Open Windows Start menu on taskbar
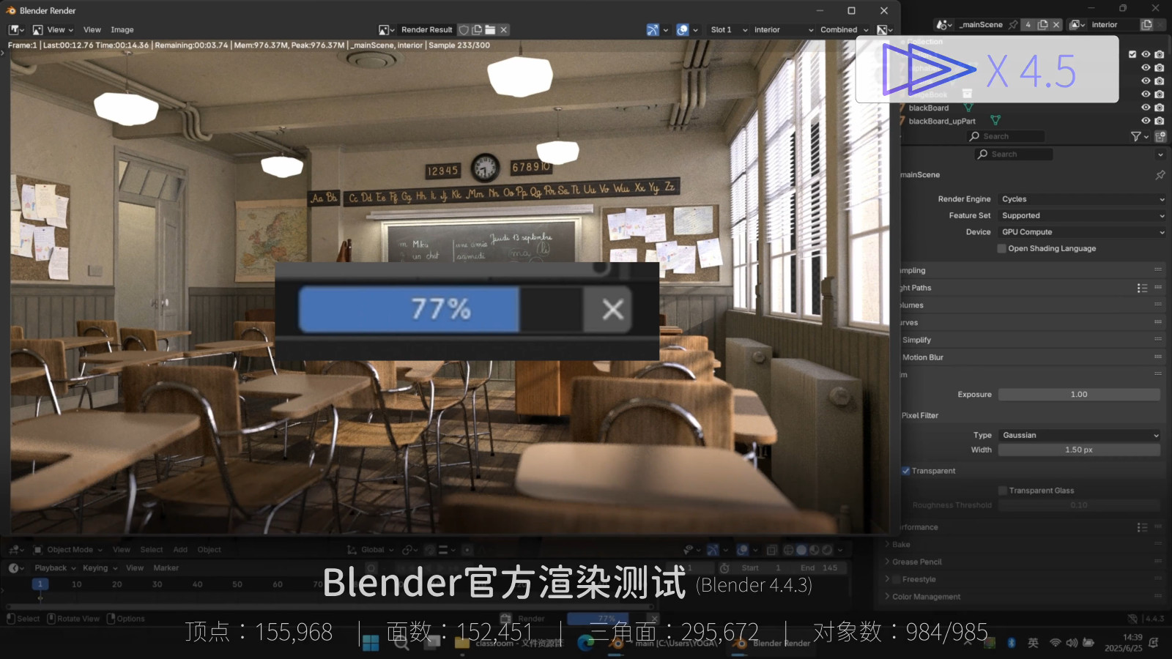 click(x=371, y=644)
